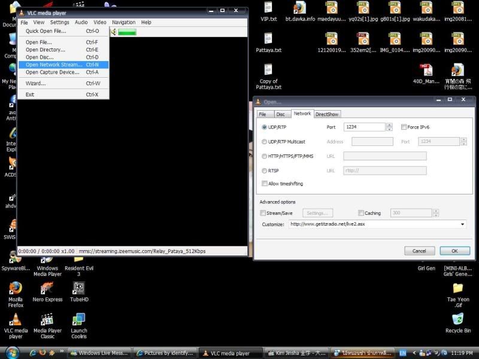Show hidden system tray icons
Image resolution: width=479 pixels, height=359 pixels.
click(414, 353)
